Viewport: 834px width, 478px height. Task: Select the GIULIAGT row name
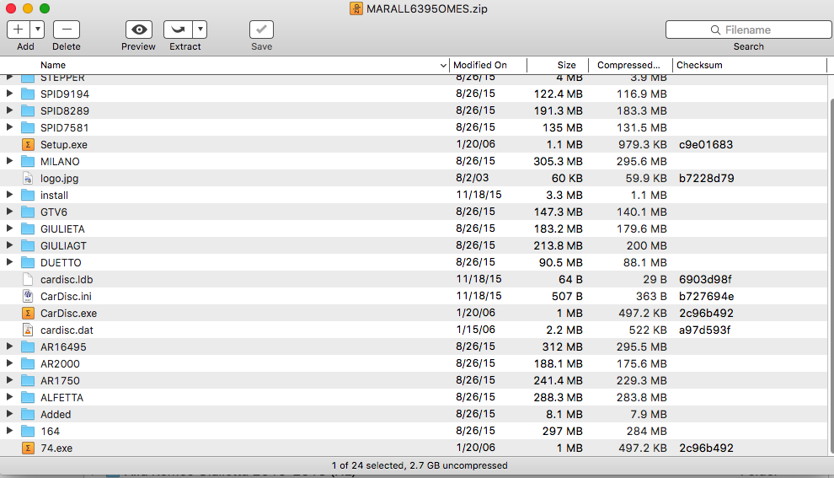click(x=63, y=246)
